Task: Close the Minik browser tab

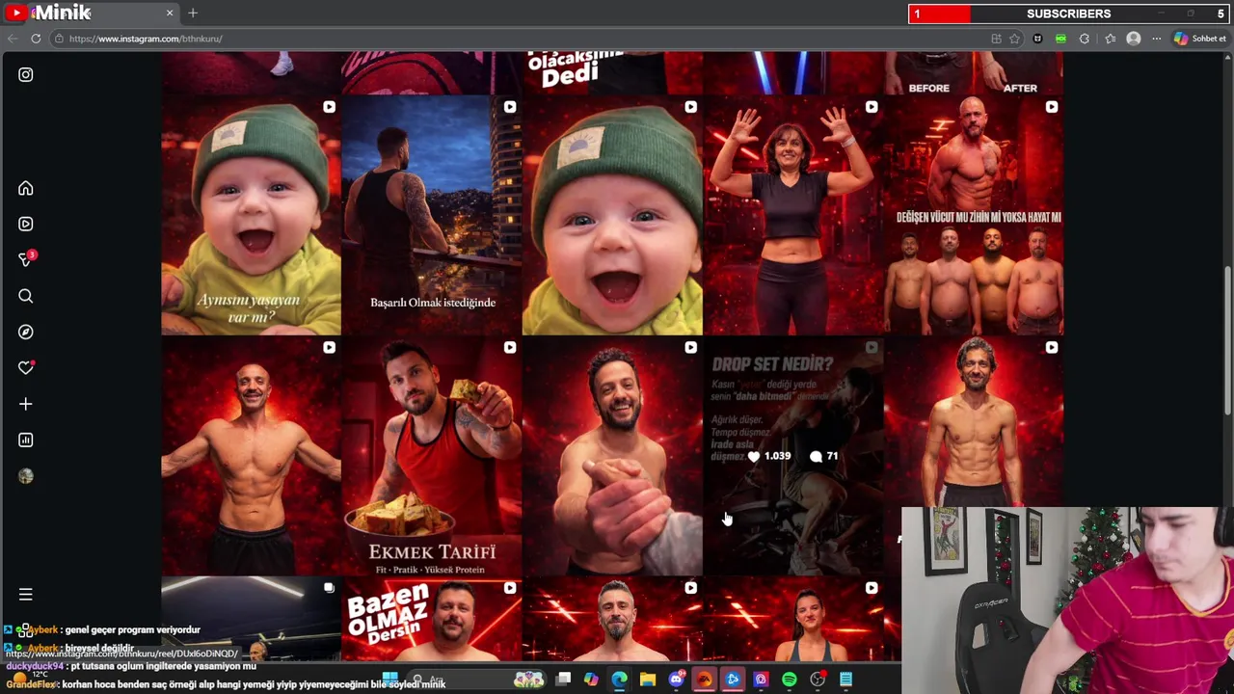Action: coord(170,13)
